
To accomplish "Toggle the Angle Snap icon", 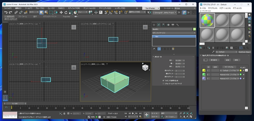I will (x=111, y=12).
